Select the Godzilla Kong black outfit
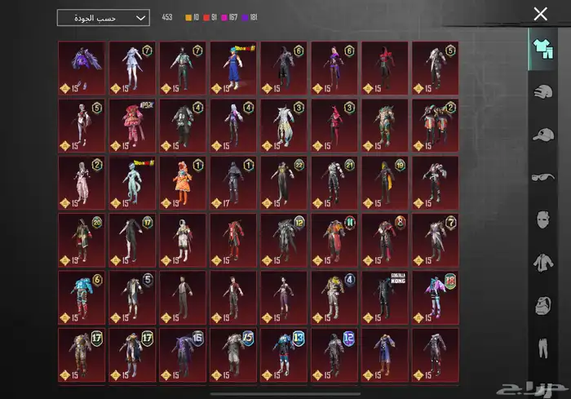The width and height of the screenshot is (571, 399). tap(383, 297)
